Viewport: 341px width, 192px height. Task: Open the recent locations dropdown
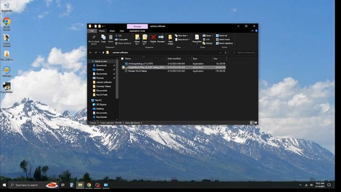tap(100, 52)
